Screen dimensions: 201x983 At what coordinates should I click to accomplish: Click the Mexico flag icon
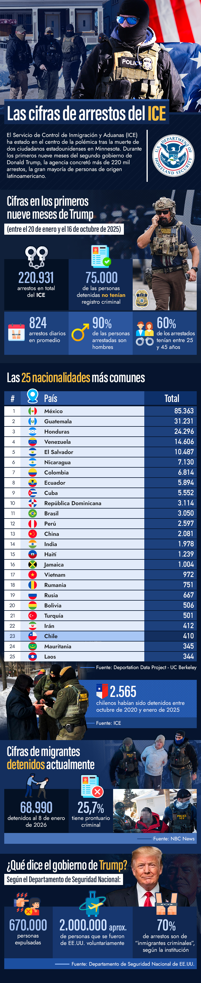point(33,411)
